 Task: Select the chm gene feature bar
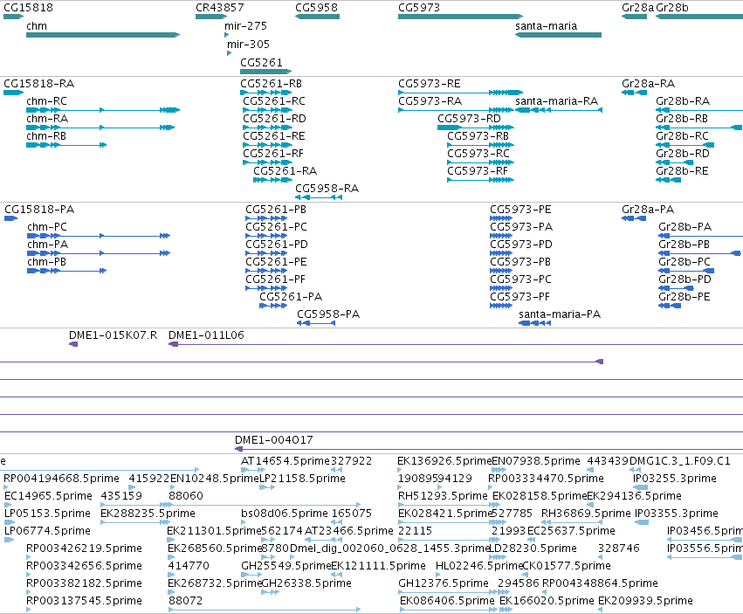pyautogui.click(x=103, y=35)
